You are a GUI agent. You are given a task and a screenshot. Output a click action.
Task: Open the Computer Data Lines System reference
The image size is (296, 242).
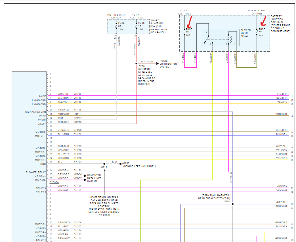point(94,178)
